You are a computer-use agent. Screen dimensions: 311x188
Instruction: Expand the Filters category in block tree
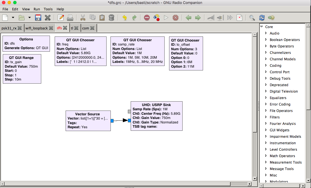[266, 117]
